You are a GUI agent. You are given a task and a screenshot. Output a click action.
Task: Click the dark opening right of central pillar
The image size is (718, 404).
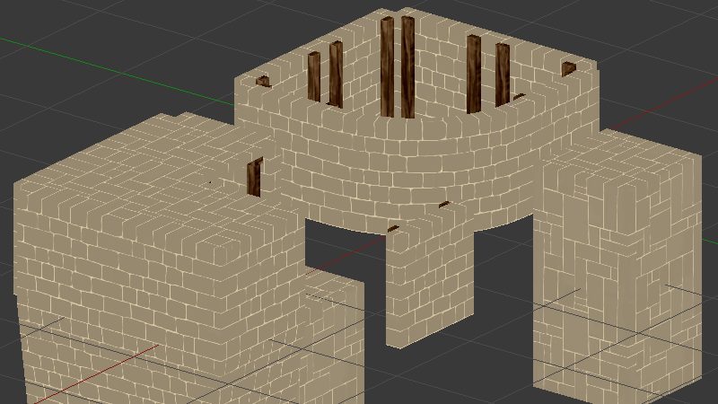point(503,269)
